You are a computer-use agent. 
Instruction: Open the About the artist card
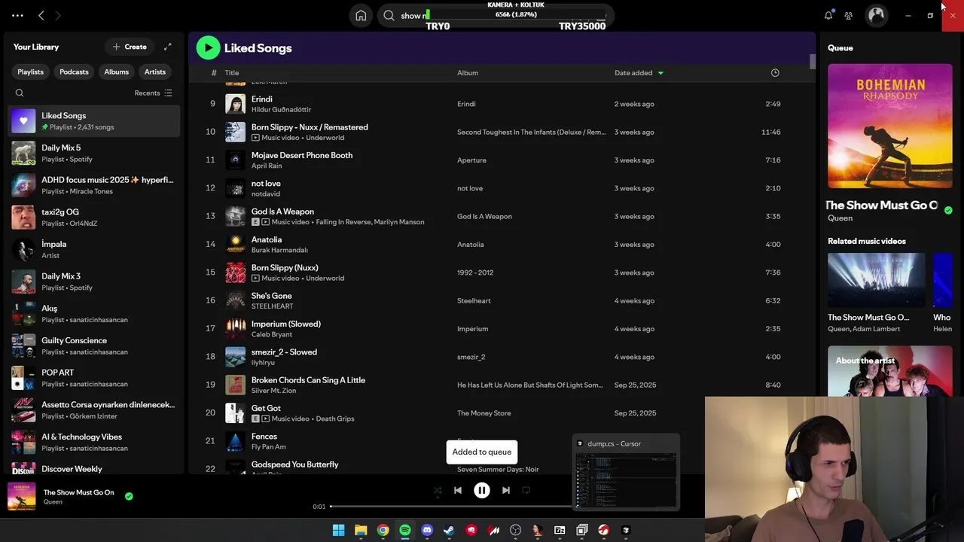(889, 371)
